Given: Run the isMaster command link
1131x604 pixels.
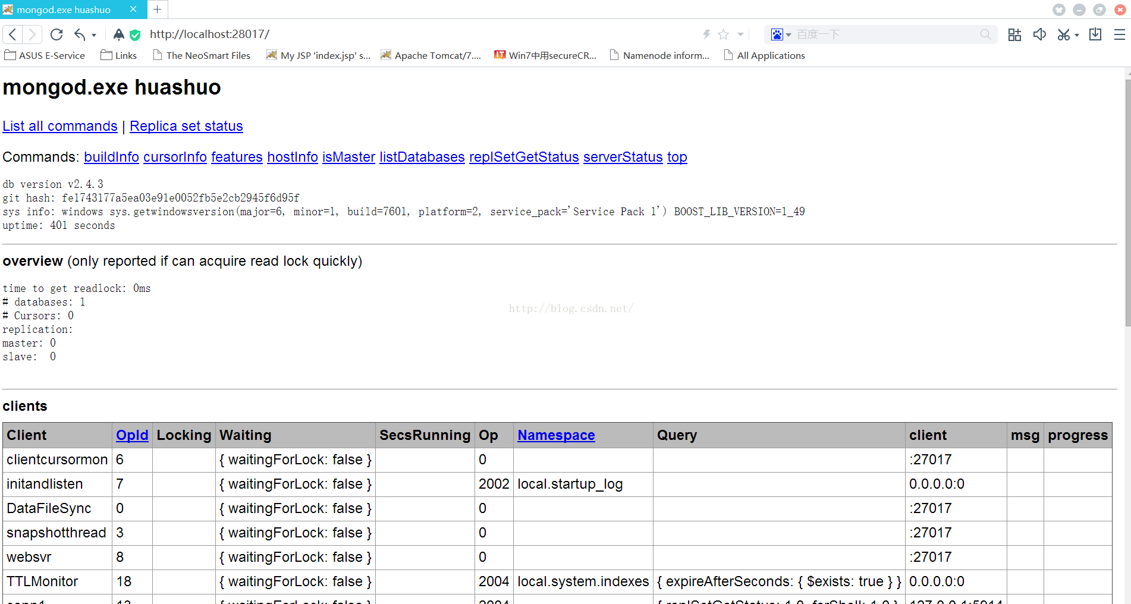Looking at the screenshot, I should (x=348, y=157).
